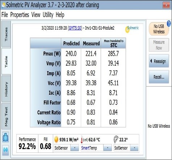Viewport: 172px width, 160px height.
Task: Click the camera snapshot icon
Action: (x=5, y=137)
